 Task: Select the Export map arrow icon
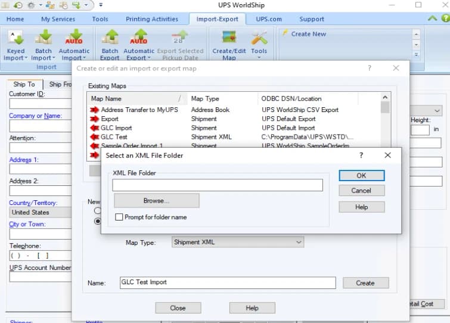(94, 119)
